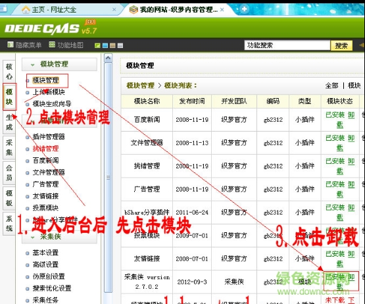Open the 伪原创设置 menu link
The width and height of the screenshot is (365, 304).
[x=49, y=276]
